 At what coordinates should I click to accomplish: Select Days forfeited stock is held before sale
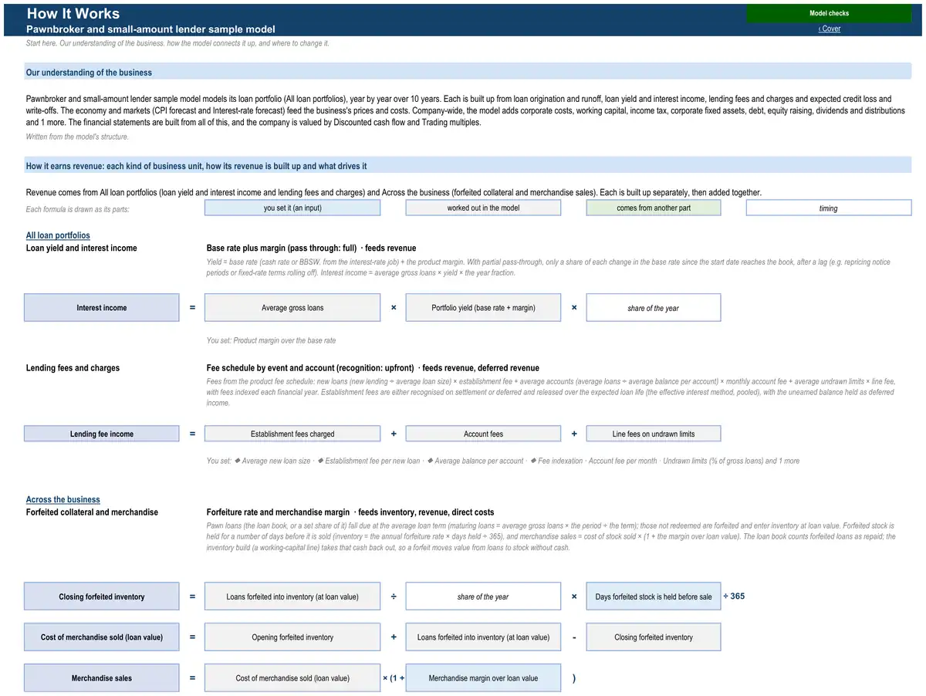(x=654, y=596)
